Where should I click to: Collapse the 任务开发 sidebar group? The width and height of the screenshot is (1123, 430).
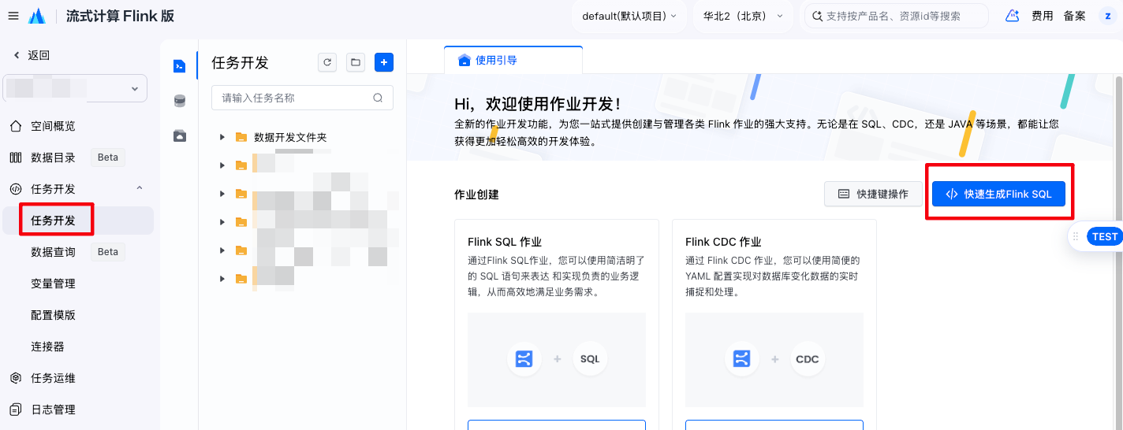coord(140,189)
